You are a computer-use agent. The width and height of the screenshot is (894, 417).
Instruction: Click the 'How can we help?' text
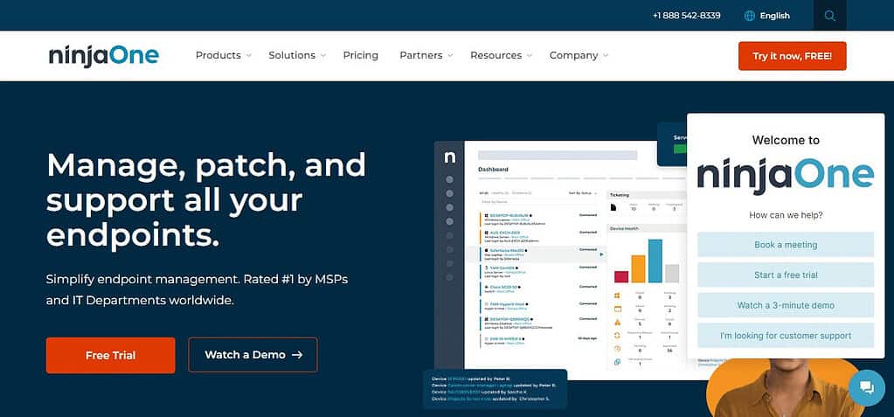click(x=785, y=215)
